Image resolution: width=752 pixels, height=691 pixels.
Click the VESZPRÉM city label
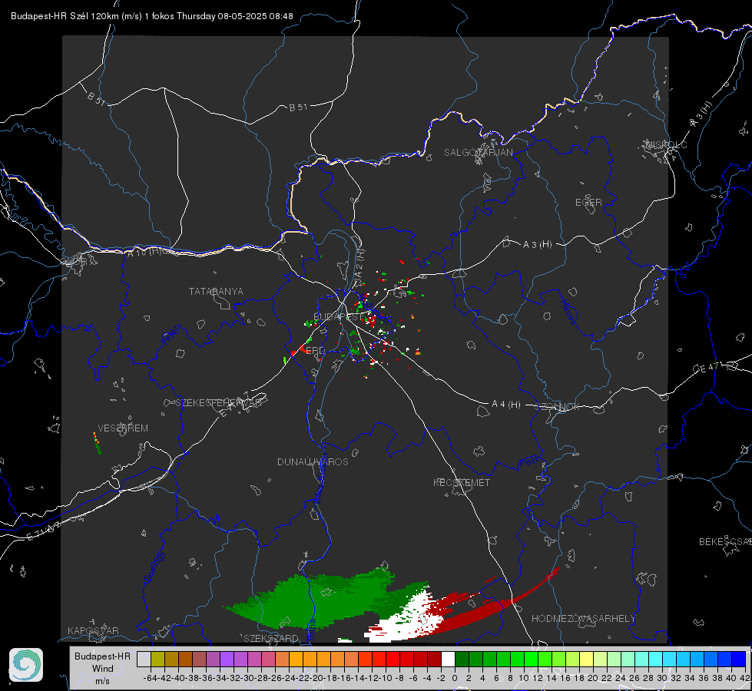click(123, 428)
